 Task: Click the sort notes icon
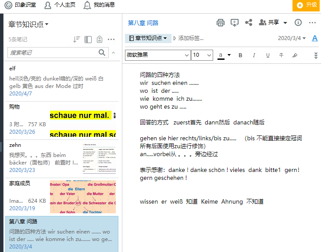pyautogui.click(x=77, y=40)
